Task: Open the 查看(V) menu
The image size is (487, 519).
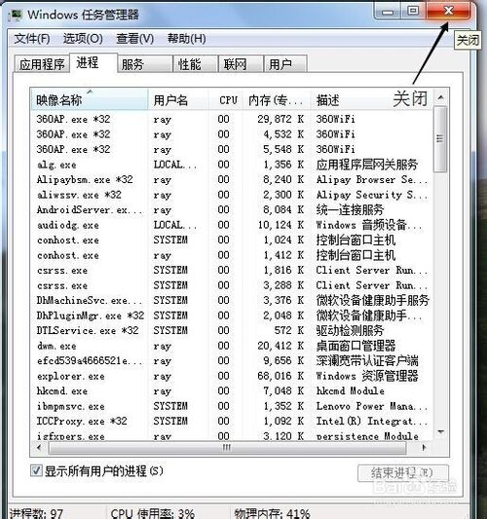Action: [134, 39]
